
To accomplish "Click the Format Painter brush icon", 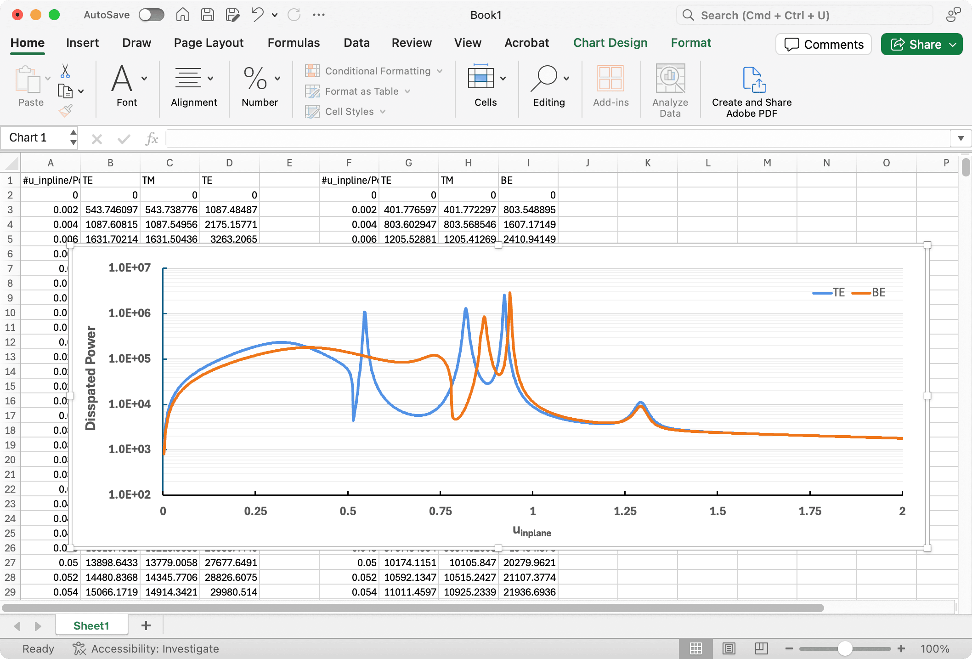I will (x=65, y=110).
